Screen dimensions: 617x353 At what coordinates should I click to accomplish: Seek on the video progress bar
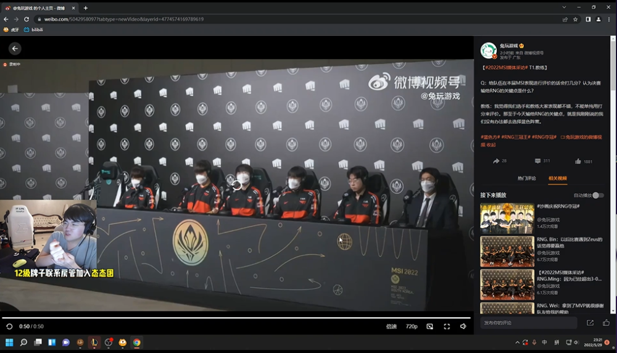[x=234, y=318]
